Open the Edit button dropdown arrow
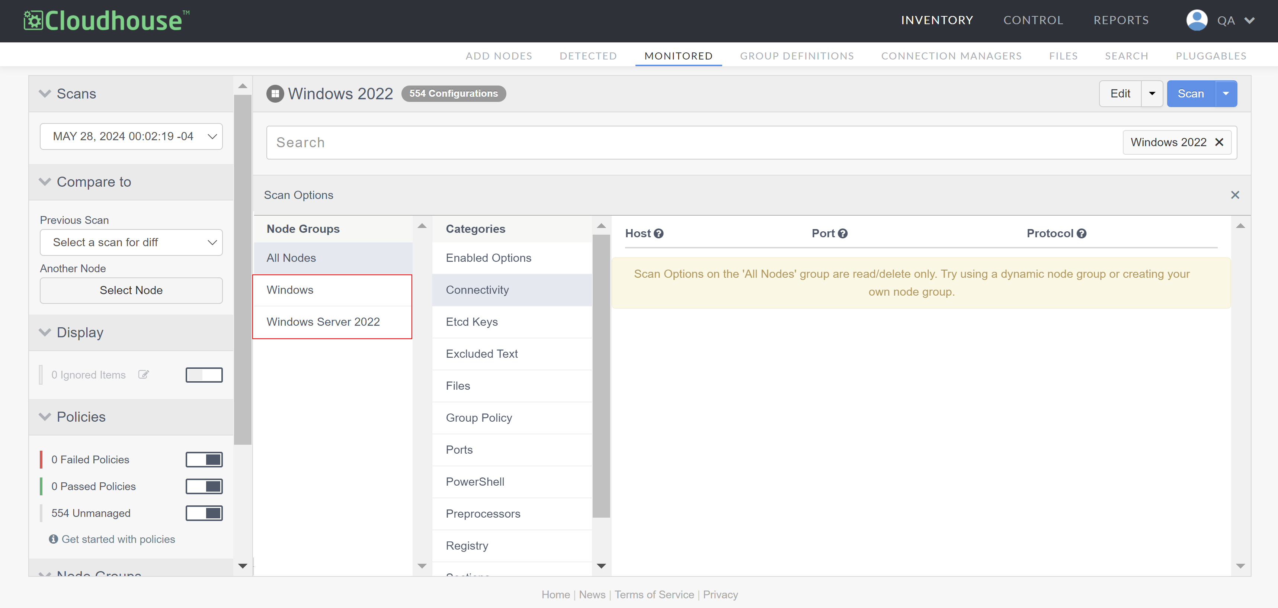This screenshot has height=608, width=1278. (x=1152, y=94)
